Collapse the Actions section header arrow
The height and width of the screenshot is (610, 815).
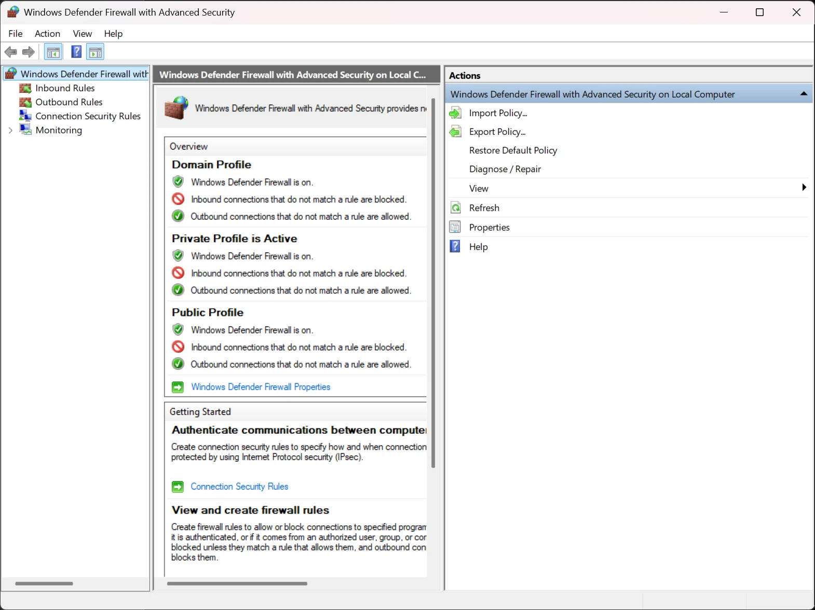point(804,94)
